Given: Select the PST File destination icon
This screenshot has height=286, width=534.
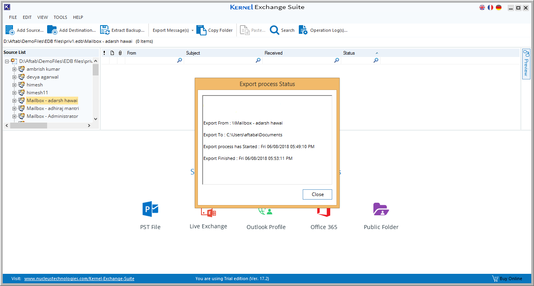Looking at the screenshot, I should [x=150, y=209].
